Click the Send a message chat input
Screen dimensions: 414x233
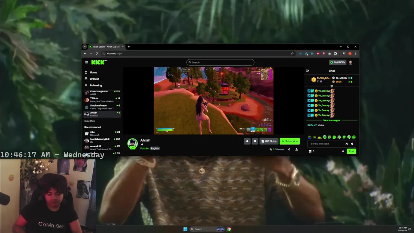coord(331,144)
